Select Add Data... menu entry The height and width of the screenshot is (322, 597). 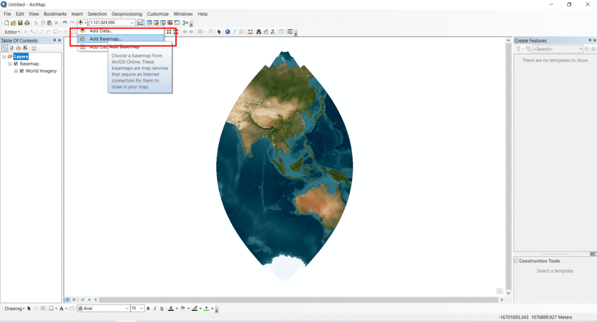[121, 31]
